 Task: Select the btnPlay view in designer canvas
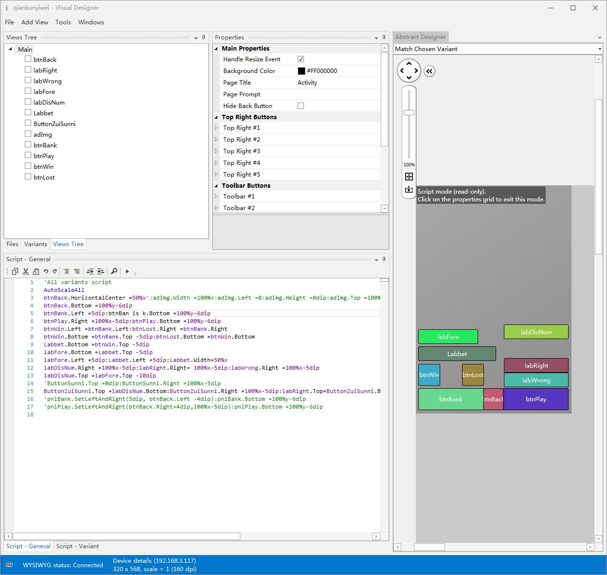(536, 399)
